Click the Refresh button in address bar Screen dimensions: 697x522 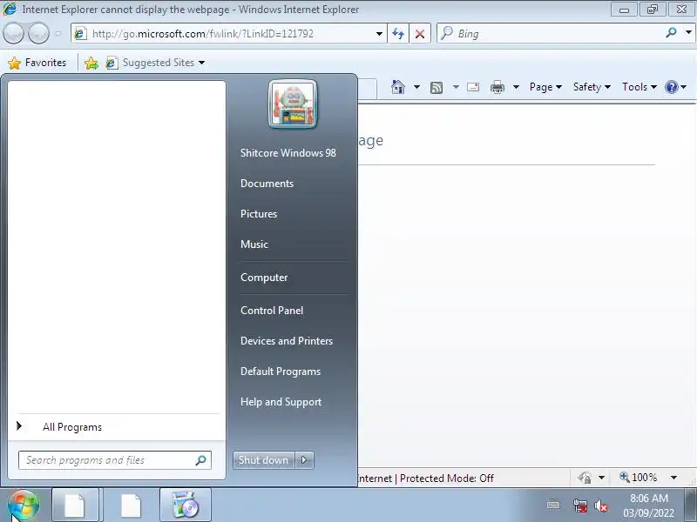click(398, 34)
